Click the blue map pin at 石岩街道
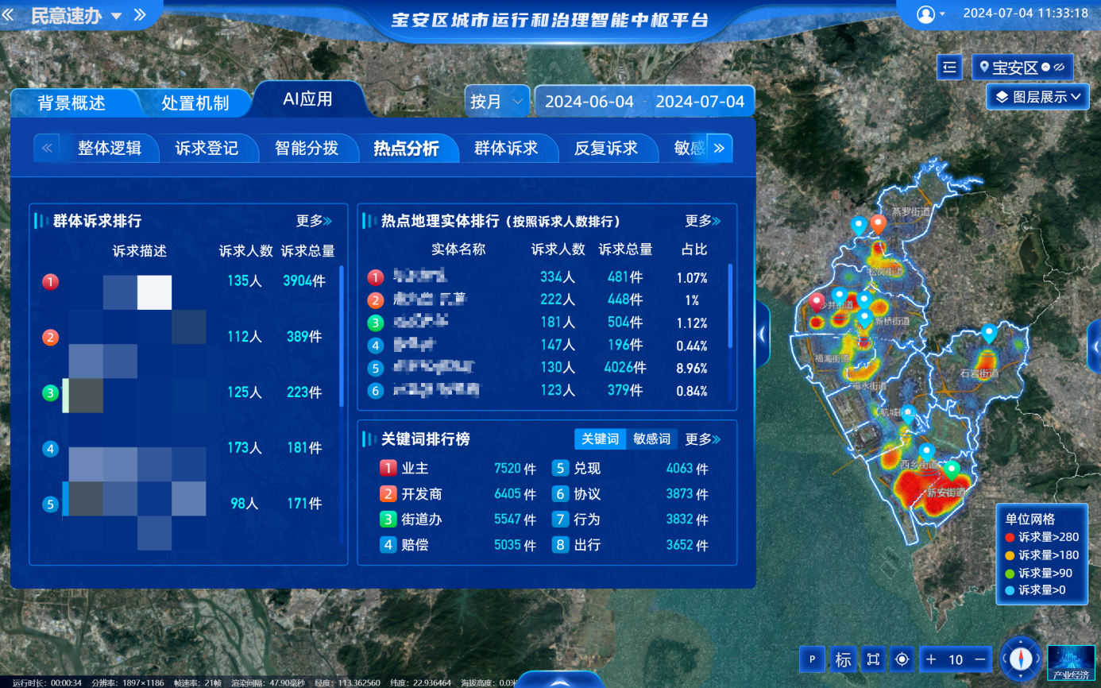The height and width of the screenshot is (688, 1101). click(x=989, y=333)
